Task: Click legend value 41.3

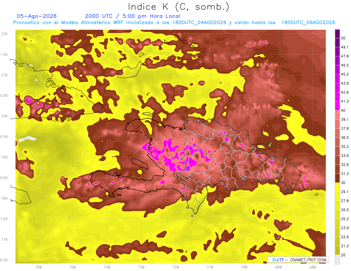Action: (345, 101)
